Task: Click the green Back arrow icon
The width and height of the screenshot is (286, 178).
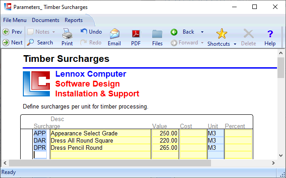Action: [x=174, y=32]
